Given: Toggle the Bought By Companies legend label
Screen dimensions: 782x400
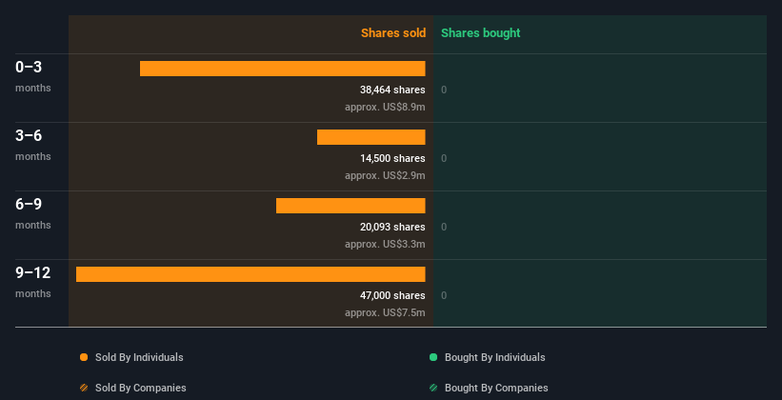Looking at the screenshot, I should coord(496,388).
